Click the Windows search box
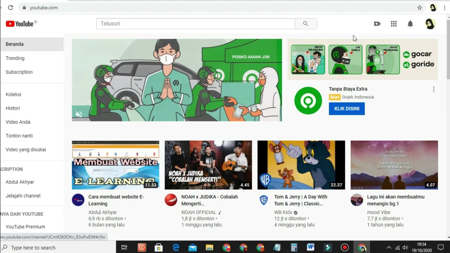Viewport: 450px width, 253px height. pos(58,247)
